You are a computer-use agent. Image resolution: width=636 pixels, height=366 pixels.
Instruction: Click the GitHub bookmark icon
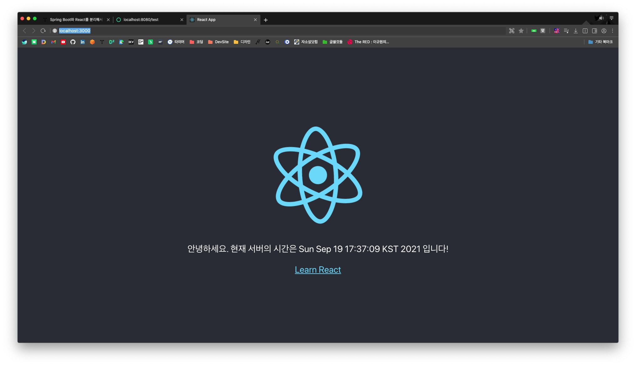[73, 42]
